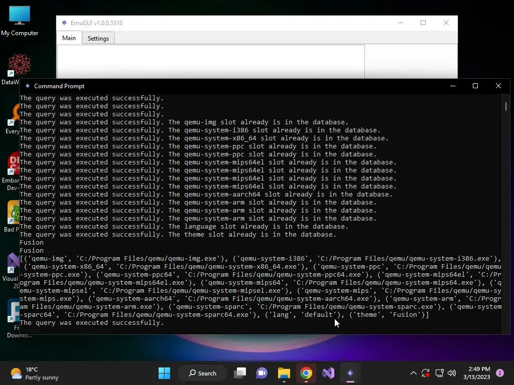
Task: Click the EmuGUI taskbar icon
Action: pos(350,373)
